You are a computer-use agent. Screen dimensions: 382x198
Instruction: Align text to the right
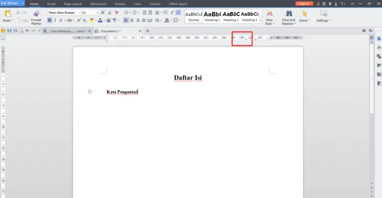click(138, 20)
